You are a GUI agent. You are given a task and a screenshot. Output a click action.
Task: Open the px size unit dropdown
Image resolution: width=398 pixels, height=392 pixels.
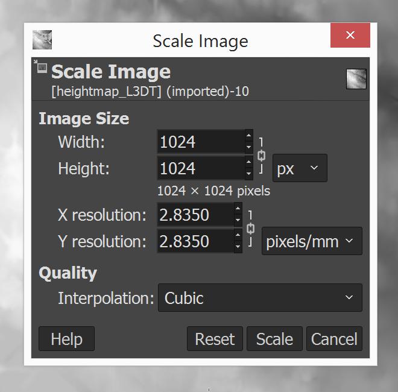[x=300, y=168]
